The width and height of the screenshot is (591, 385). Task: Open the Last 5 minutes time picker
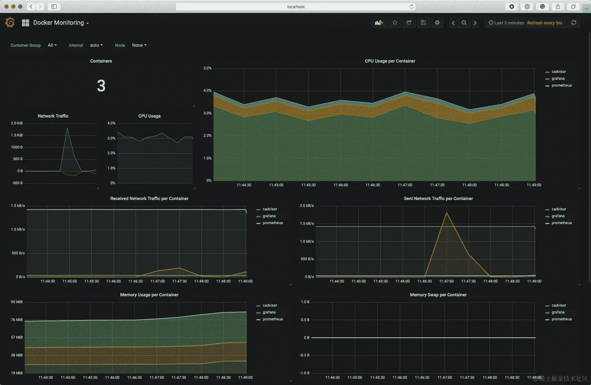506,23
